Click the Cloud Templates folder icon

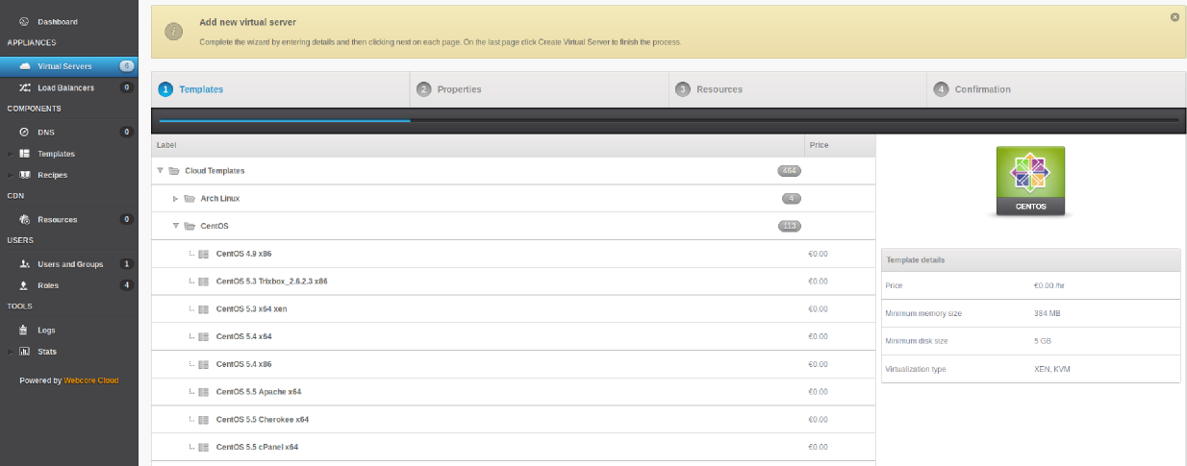pyautogui.click(x=174, y=171)
